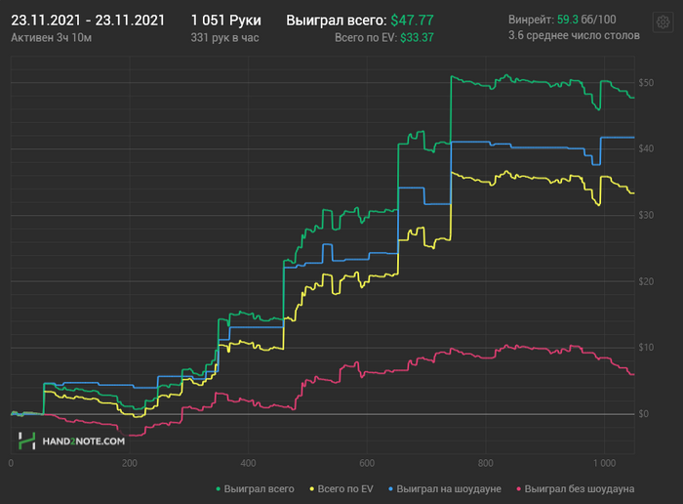Image resolution: width=683 pixels, height=504 pixels.
Task: Click the $20 y-axis label
Action: coord(646,281)
